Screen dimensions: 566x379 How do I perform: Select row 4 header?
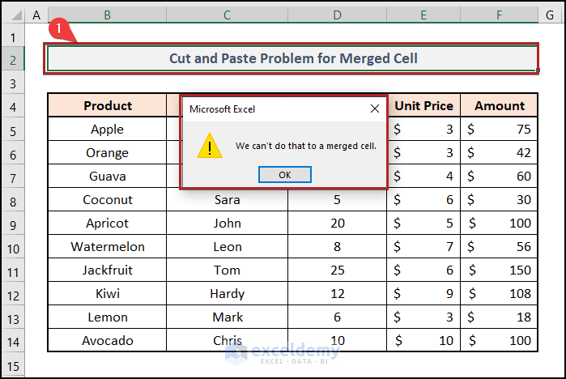[x=13, y=106]
